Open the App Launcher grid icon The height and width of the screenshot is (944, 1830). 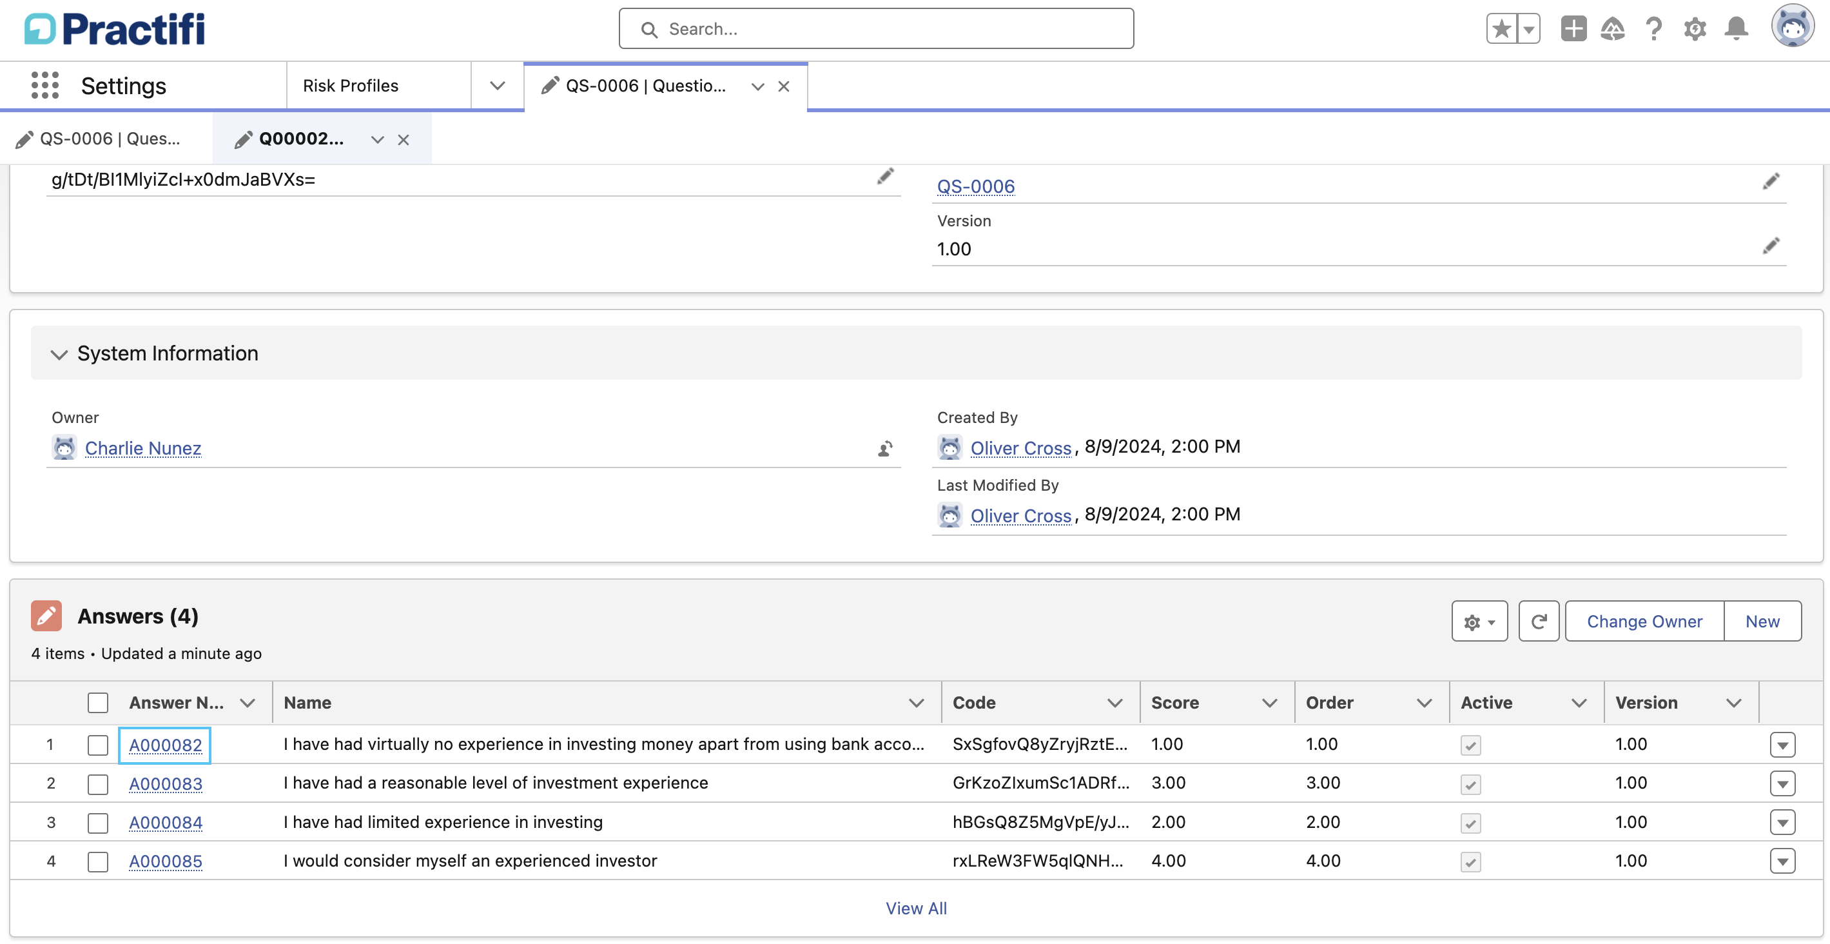pos(44,85)
